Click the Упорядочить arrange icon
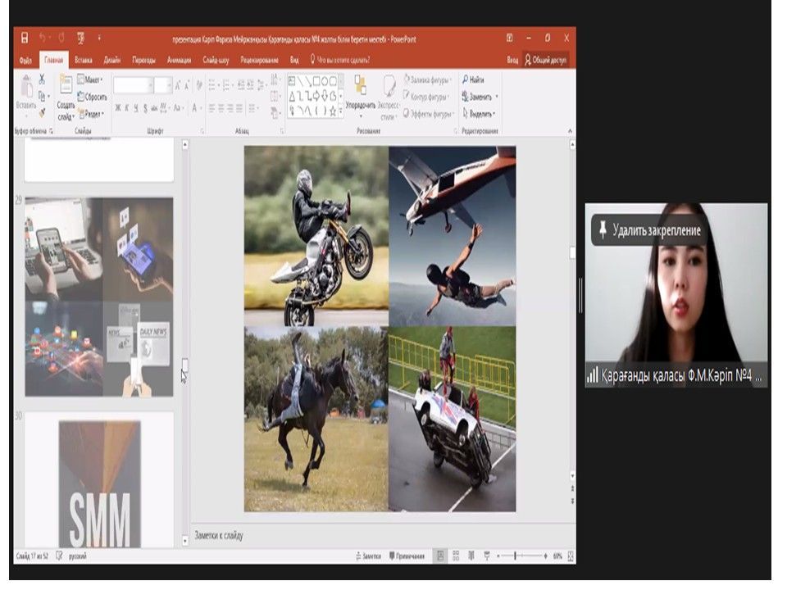787x590 pixels. point(360,92)
